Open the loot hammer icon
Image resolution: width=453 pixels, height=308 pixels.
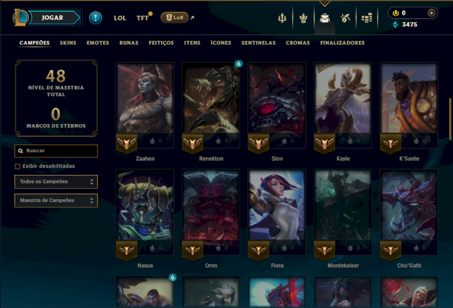point(345,18)
